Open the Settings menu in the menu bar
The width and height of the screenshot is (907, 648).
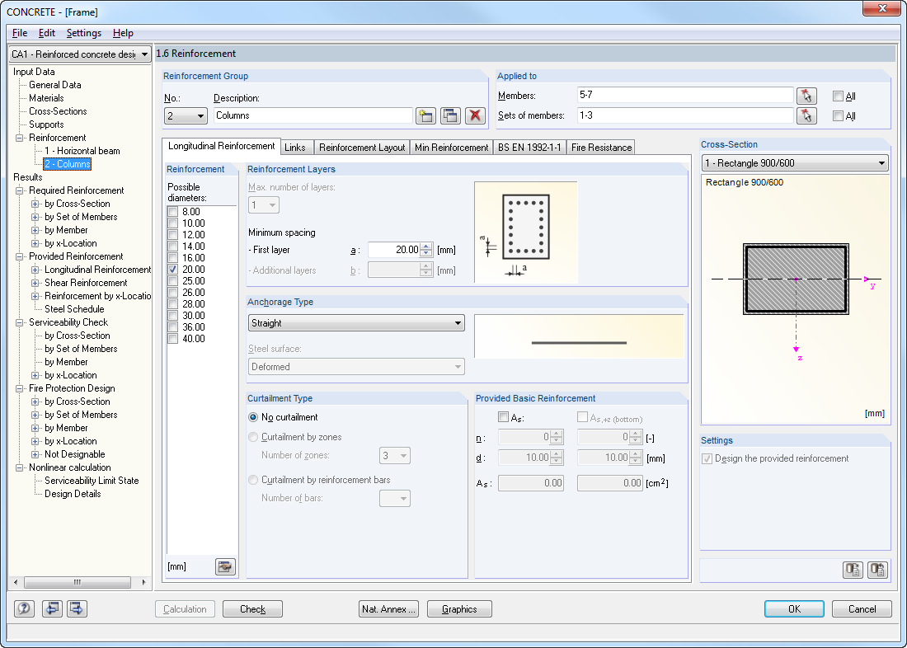pos(84,33)
